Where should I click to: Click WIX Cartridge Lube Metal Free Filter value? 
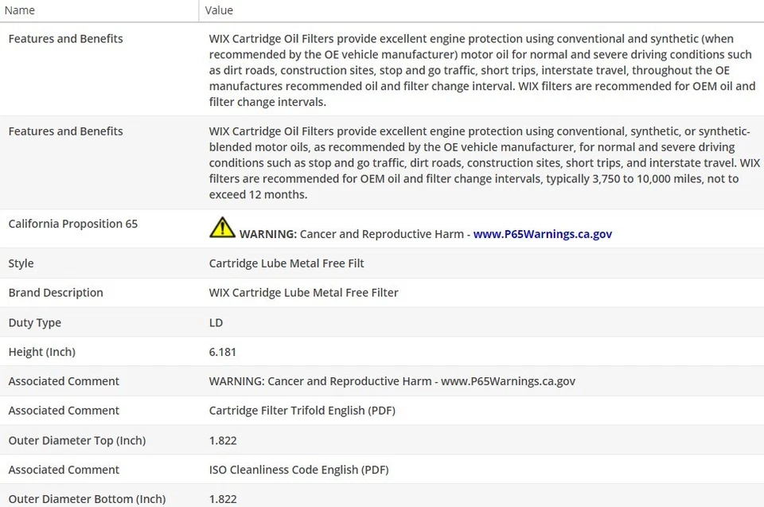click(304, 293)
